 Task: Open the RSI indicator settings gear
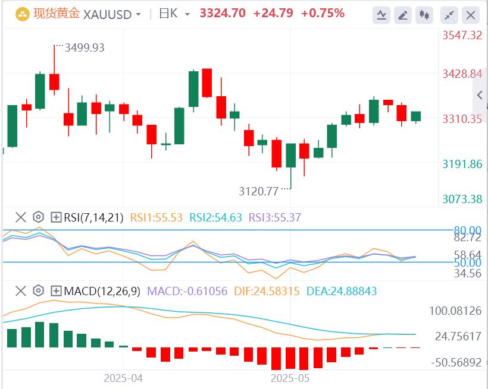[37, 219]
